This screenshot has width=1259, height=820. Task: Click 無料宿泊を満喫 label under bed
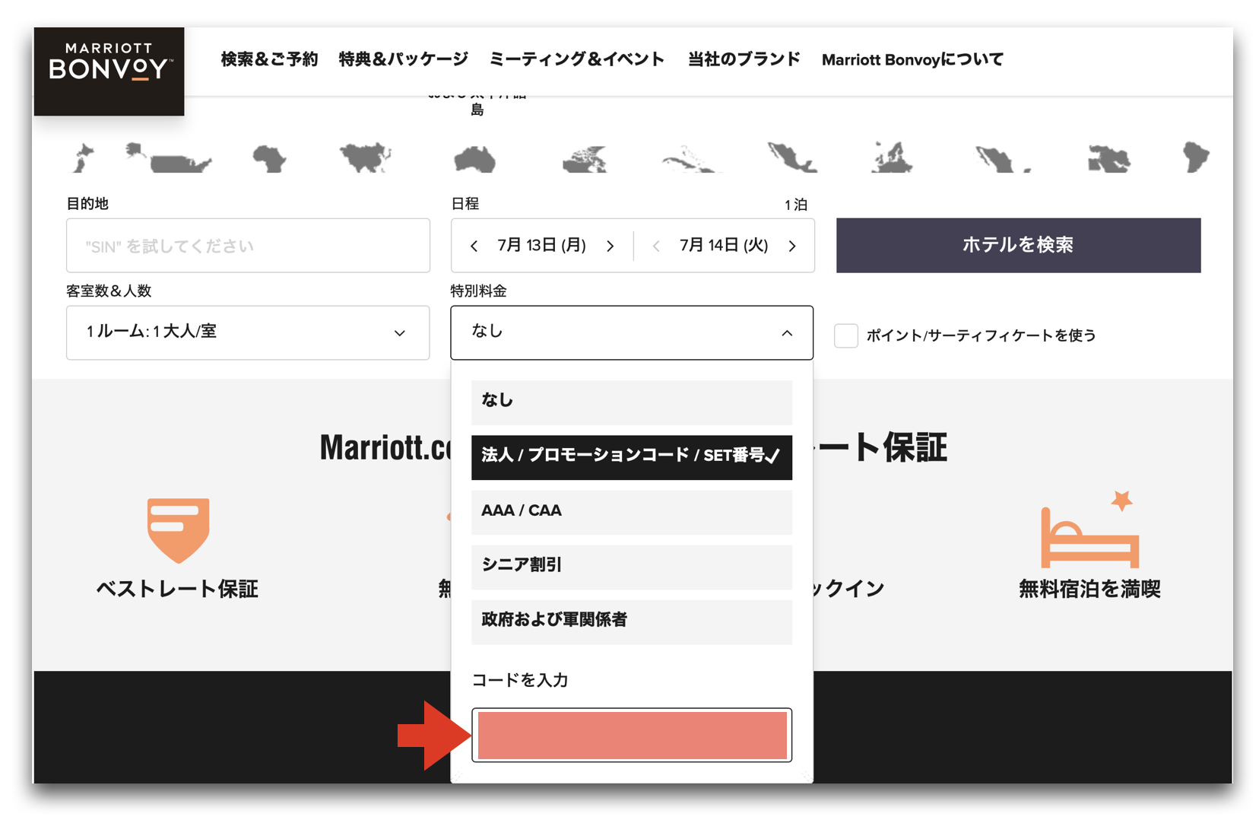coord(1089,590)
